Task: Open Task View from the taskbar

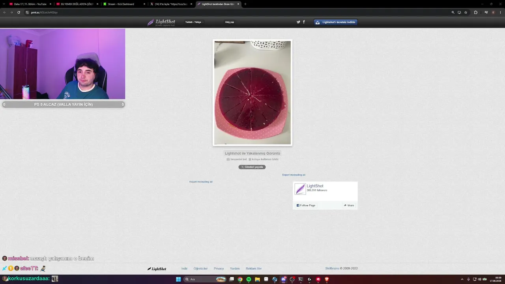Action: (x=232, y=279)
